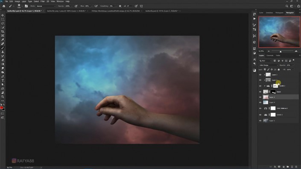Hide the Color Balance 1 layer

260,108
